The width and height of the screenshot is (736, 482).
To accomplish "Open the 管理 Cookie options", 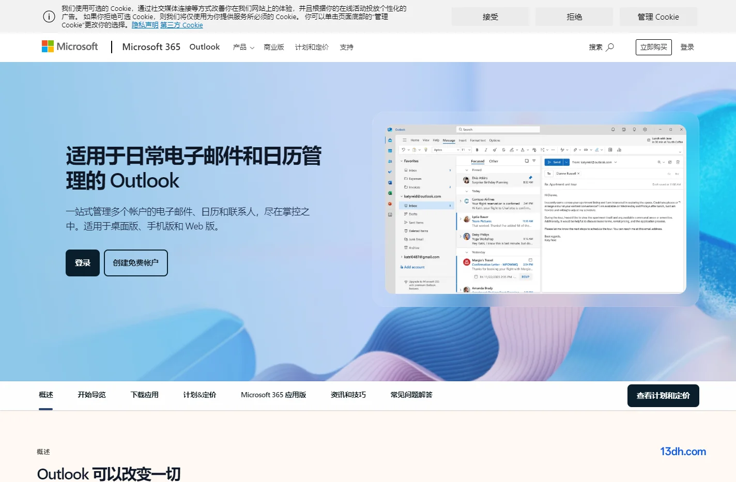I will (x=658, y=17).
